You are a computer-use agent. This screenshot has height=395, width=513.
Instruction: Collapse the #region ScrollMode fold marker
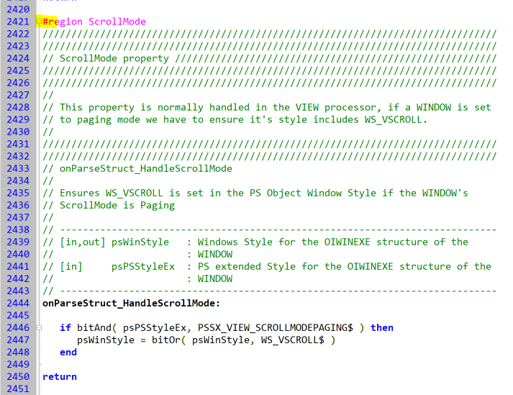[39, 22]
